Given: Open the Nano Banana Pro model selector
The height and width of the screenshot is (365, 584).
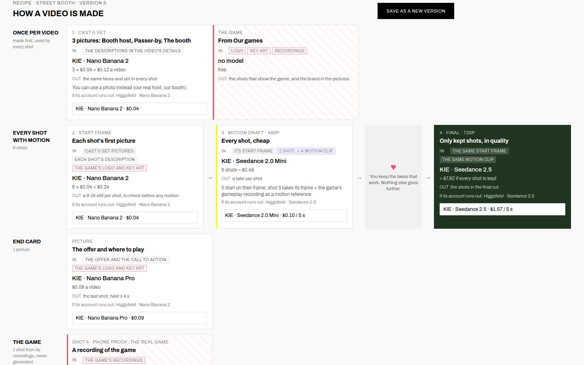Looking at the screenshot, I should pyautogui.click(x=140, y=318).
